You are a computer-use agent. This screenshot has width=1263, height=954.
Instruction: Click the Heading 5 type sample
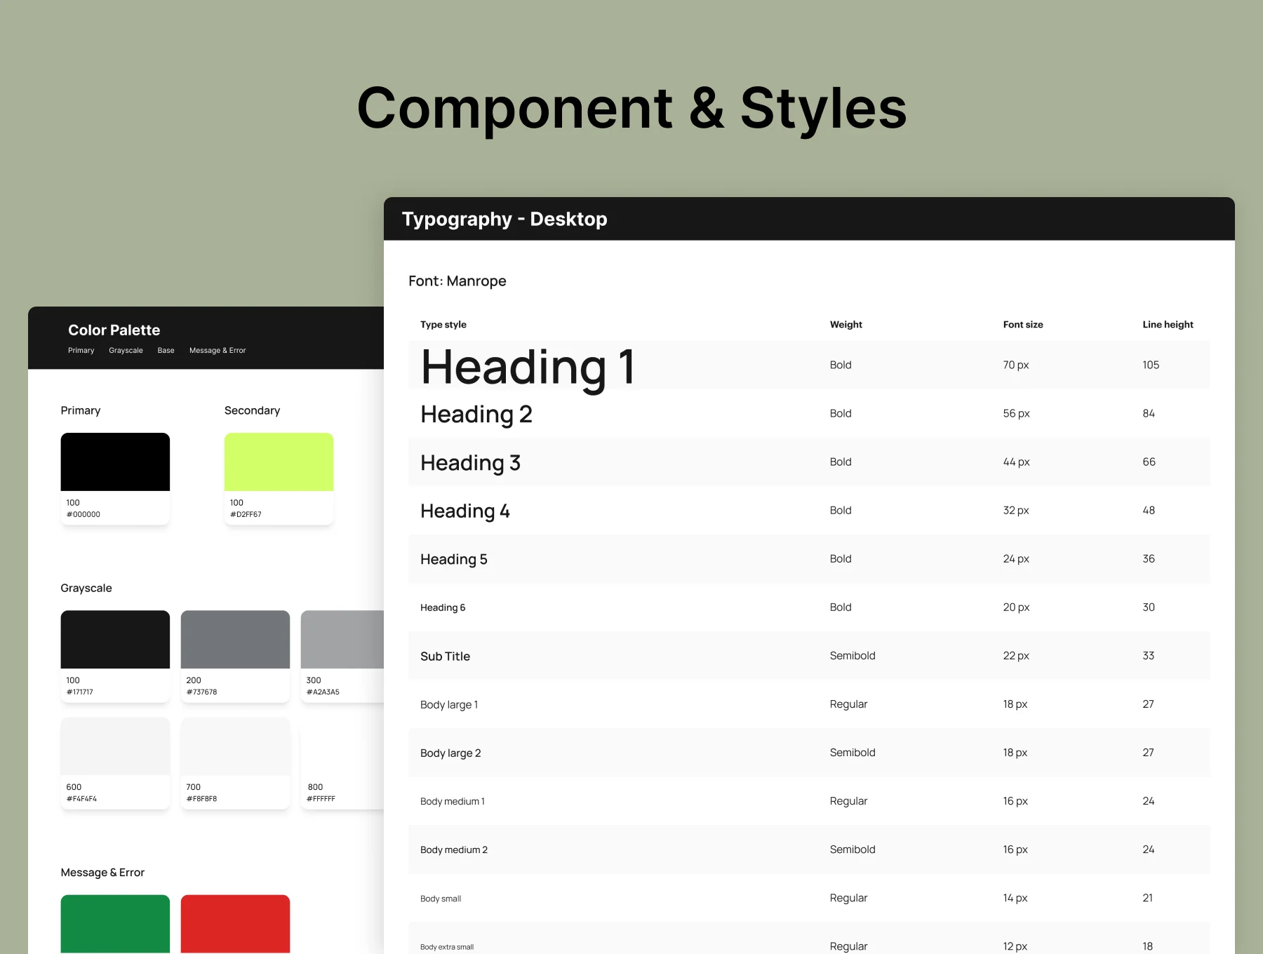click(x=454, y=559)
